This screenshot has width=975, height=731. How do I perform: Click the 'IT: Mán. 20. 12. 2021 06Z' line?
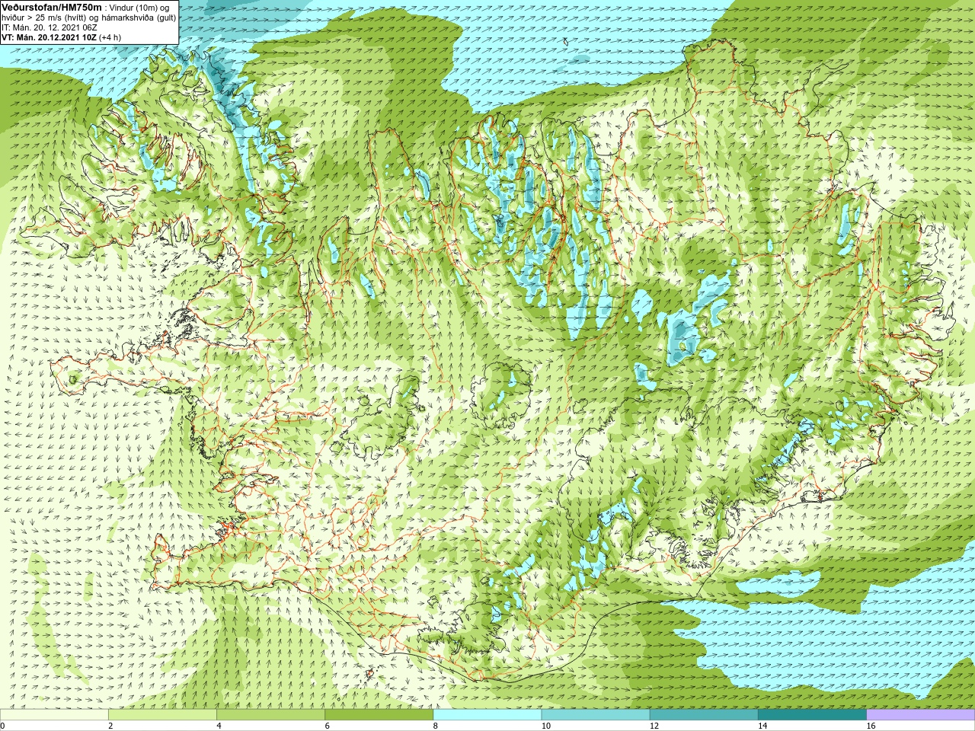tap(50, 27)
